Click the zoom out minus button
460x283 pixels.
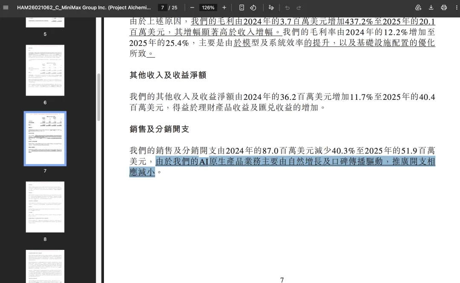tap(192, 7)
